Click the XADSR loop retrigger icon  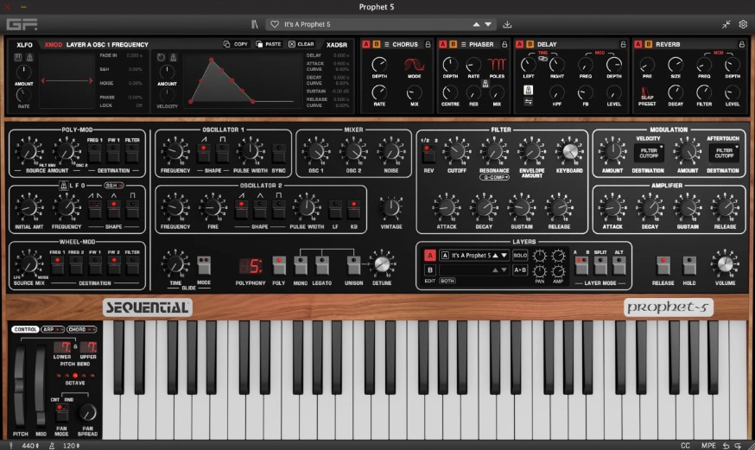click(x=161, y=57)
